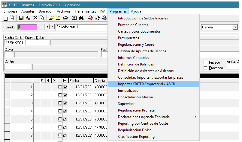Viewport: 242px width, 142px height.
Task: Click the Borrador browse ellipsis button
Action: tap(41, 27)
